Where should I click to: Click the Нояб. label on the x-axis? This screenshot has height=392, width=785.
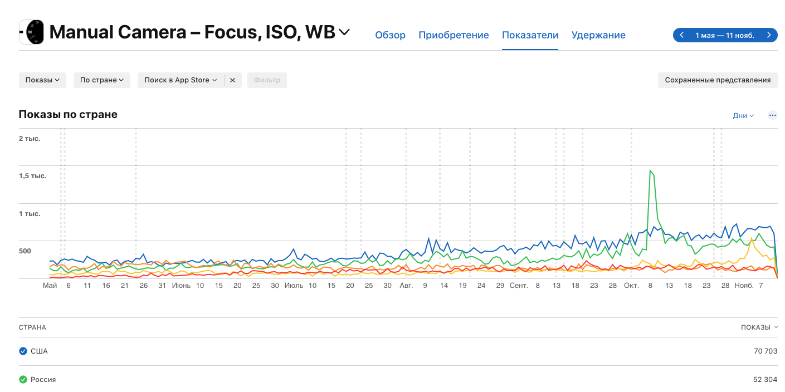click(x=744, y=286)
